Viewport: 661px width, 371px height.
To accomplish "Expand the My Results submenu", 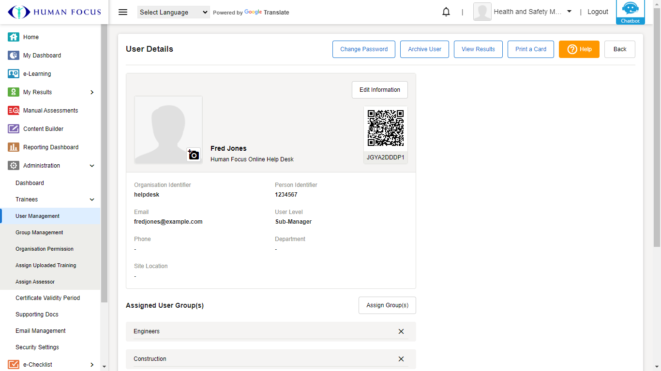I will click(x=92, y=92).
